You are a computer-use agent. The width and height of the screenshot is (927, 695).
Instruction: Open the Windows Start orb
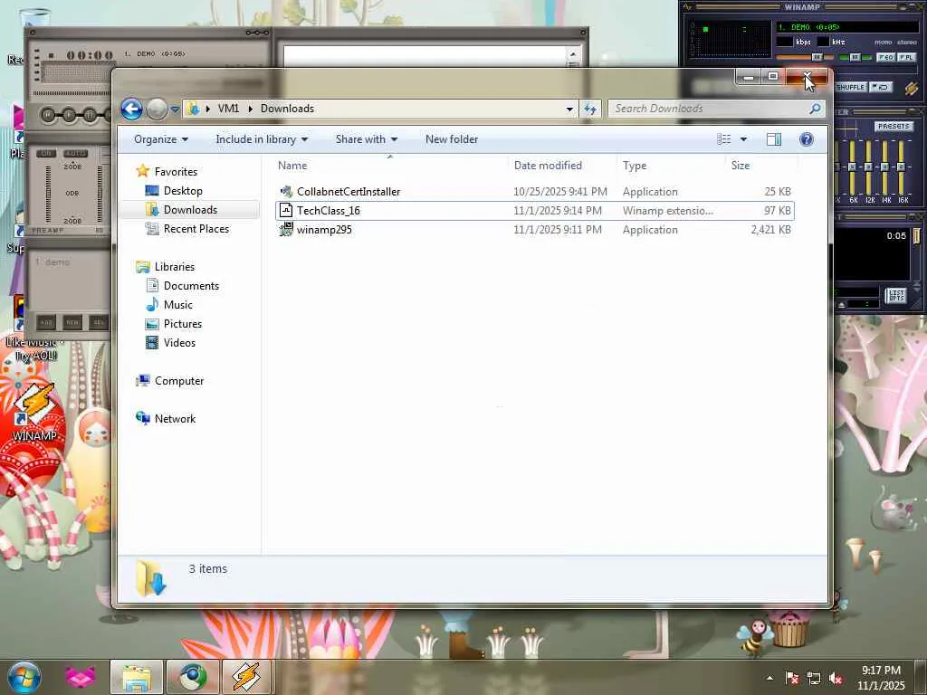click(x=24, y=677)
